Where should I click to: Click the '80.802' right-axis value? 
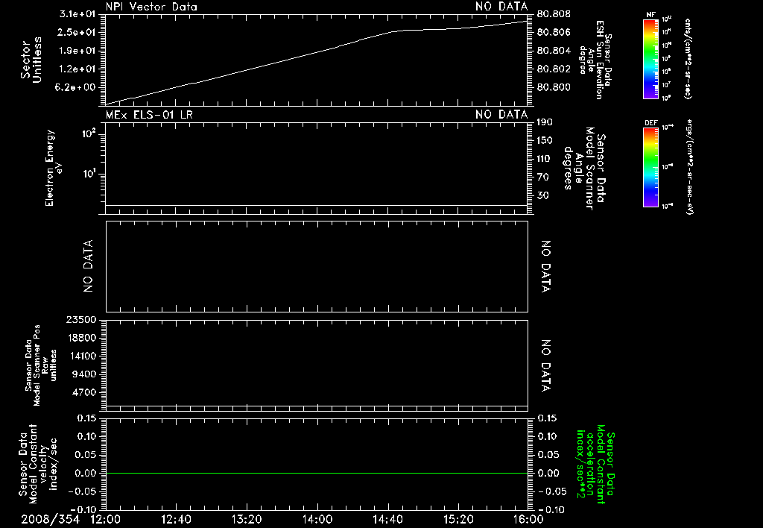(x=554, y=69)
